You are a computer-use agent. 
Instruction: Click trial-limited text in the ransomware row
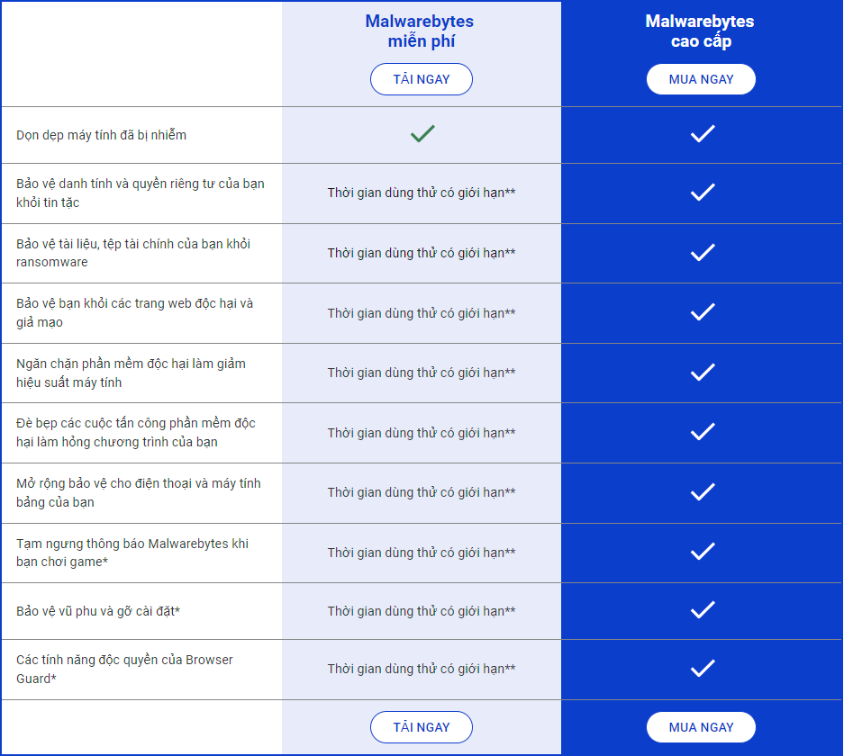(x=422, y=253)
